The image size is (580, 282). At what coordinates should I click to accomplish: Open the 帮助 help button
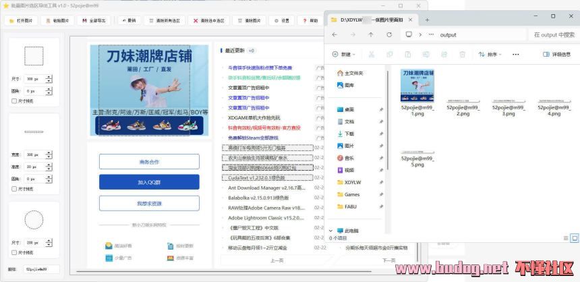coord(310,21)
